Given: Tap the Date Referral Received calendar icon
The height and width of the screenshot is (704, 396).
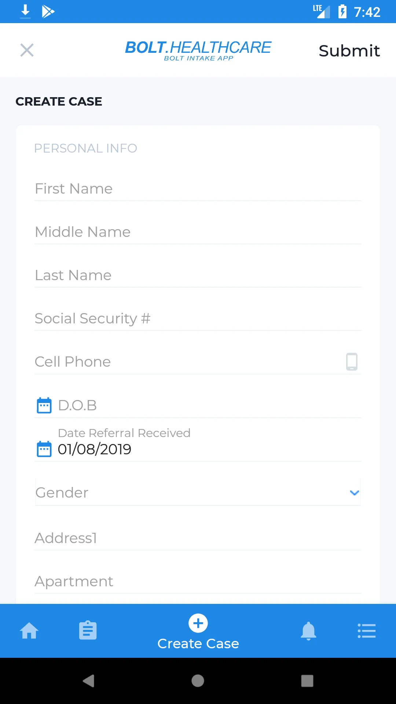Looking at the screenshot, I should (44, 449).
